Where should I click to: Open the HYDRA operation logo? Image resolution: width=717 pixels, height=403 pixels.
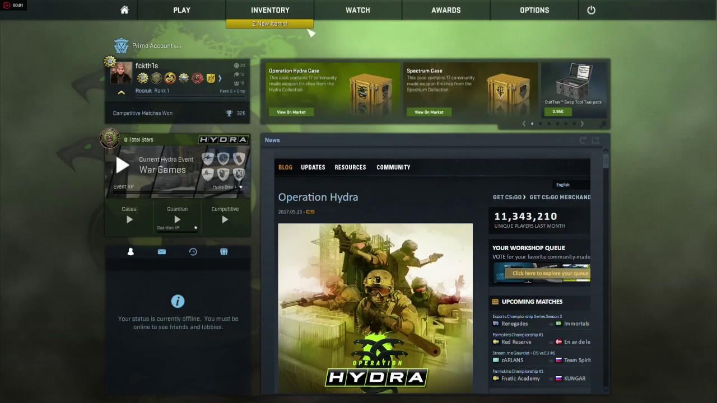pyautogui.click(x=224, y=139)
